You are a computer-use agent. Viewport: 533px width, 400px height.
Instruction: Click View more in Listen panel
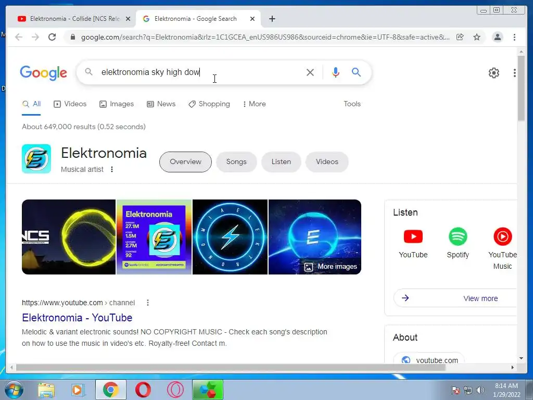coord(455,298)
